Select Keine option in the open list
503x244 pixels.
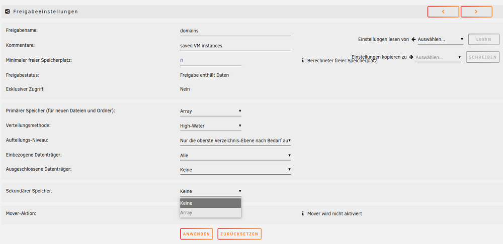[210, 203]
